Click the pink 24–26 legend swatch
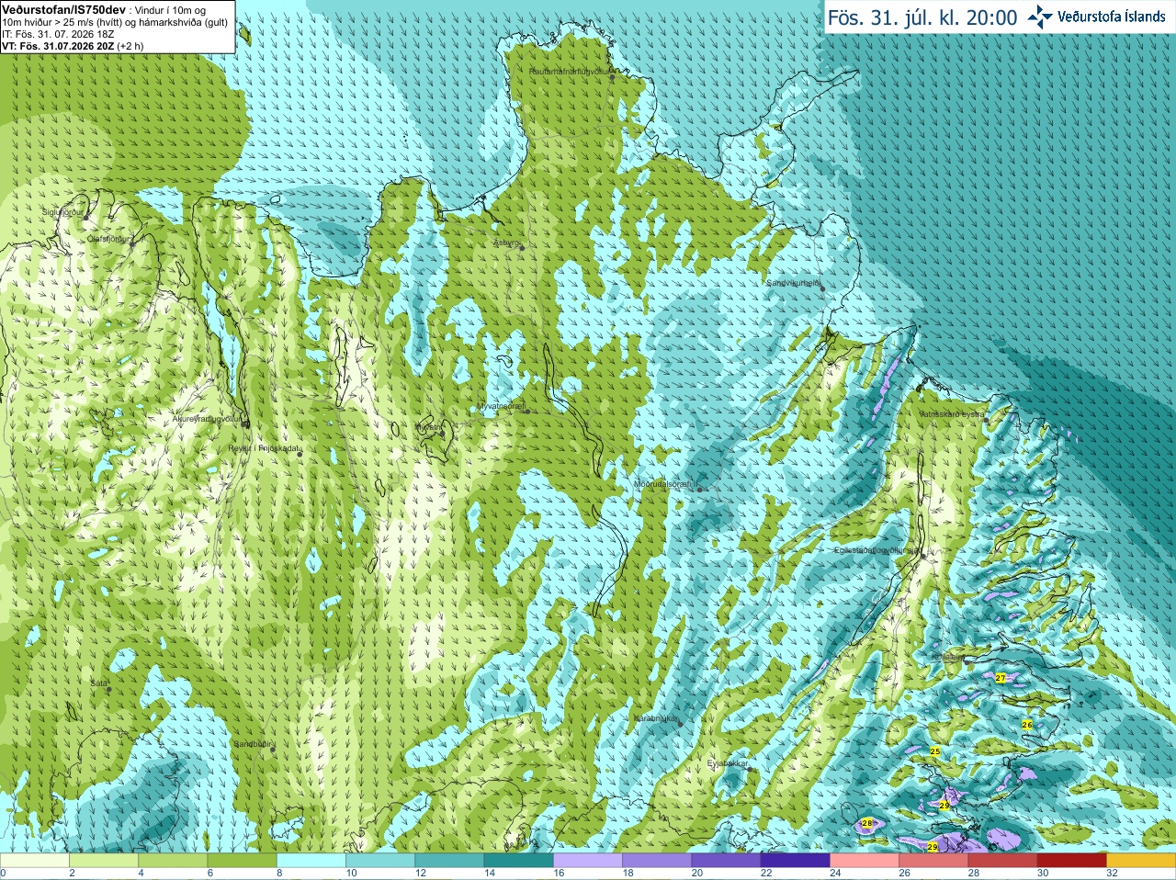This screenshot has width=1176, height=880. coord(864,861)
